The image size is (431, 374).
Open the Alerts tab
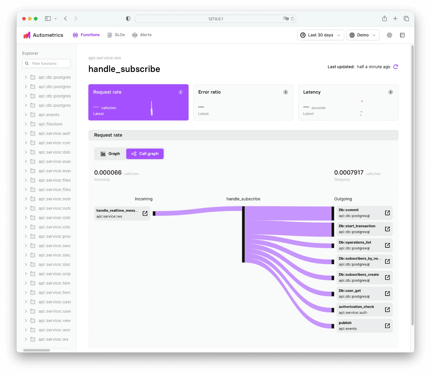pyautogui.click(x=142, y=35)
